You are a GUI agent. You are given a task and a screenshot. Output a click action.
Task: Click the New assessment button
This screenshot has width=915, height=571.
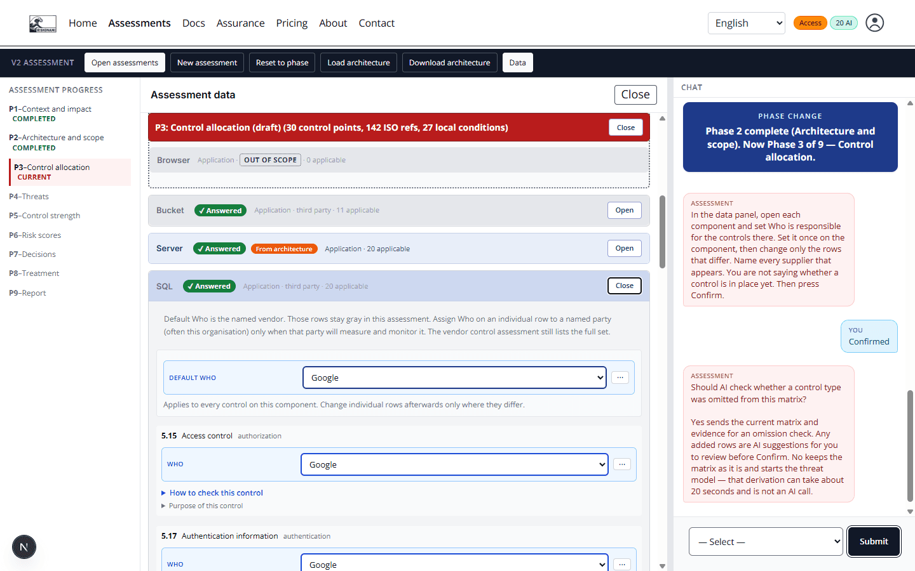[x=207, y=63]
